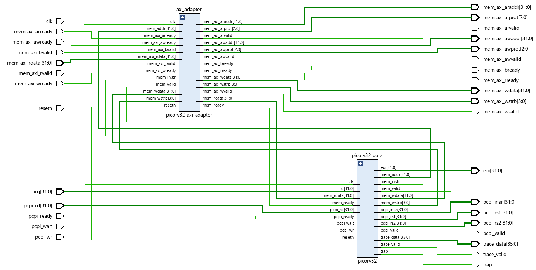Image resolution: width=536 pixels, height=270 pixels.
Task: Select the resetn input port symbol
Action: (60, 108)
